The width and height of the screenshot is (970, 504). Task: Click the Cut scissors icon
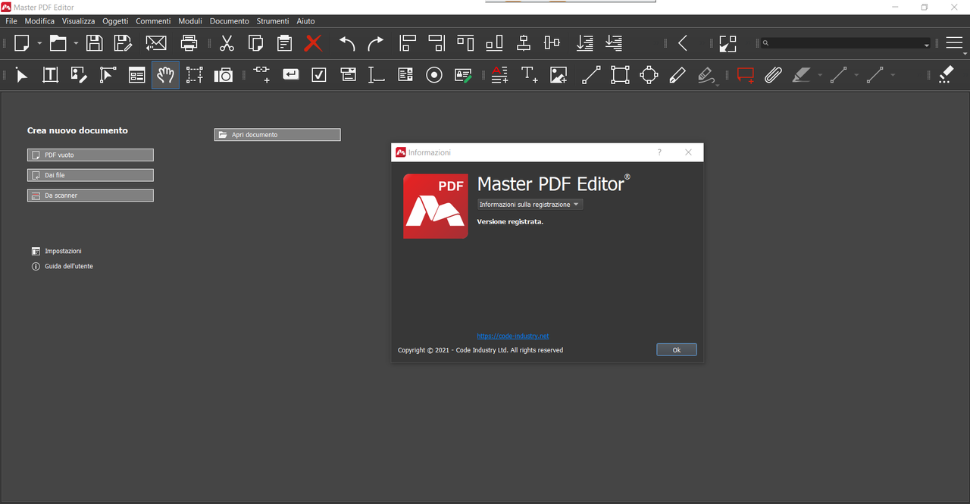tap(227, 43)
